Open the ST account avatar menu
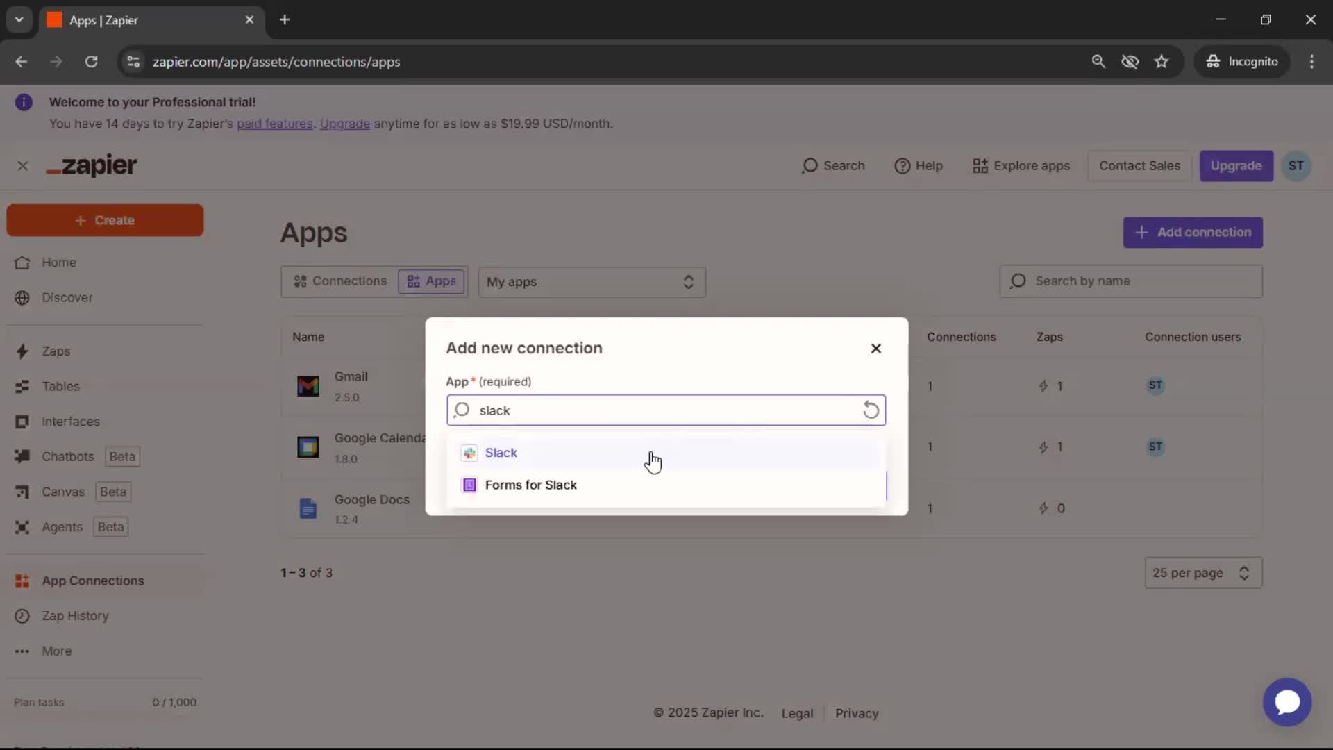Image resolution: width=1333 pixels, height=750 pixels. [1296, 166]
